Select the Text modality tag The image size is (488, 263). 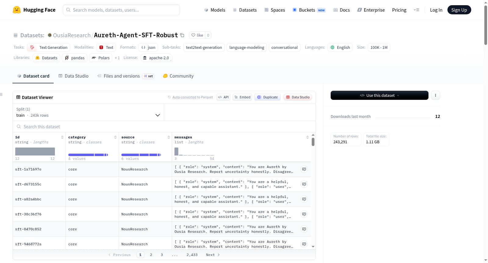106,47
